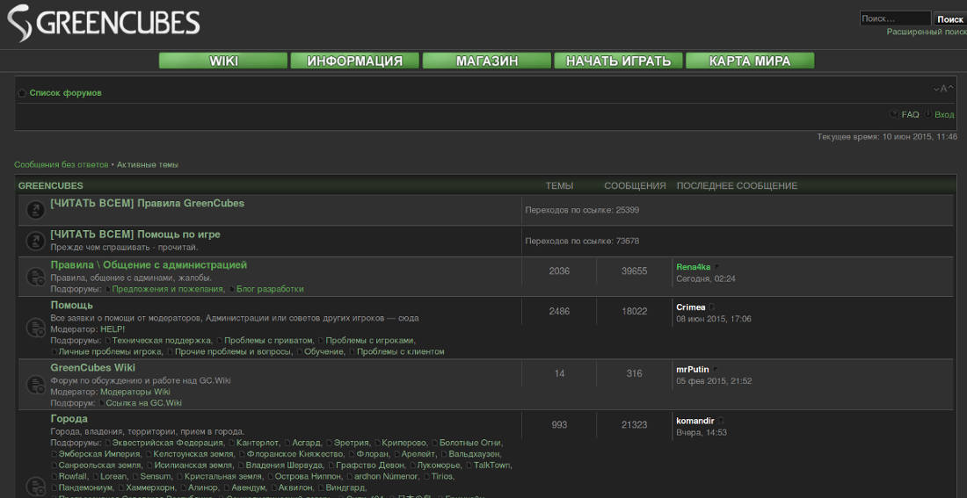Open Правила \ Общение с администрацией forum
The height and width of the screenshot is (498, 967).
coord(149,265)
